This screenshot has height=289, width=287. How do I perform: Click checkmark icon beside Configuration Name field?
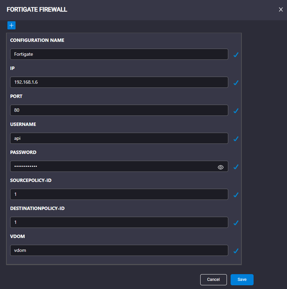[236, 55]
